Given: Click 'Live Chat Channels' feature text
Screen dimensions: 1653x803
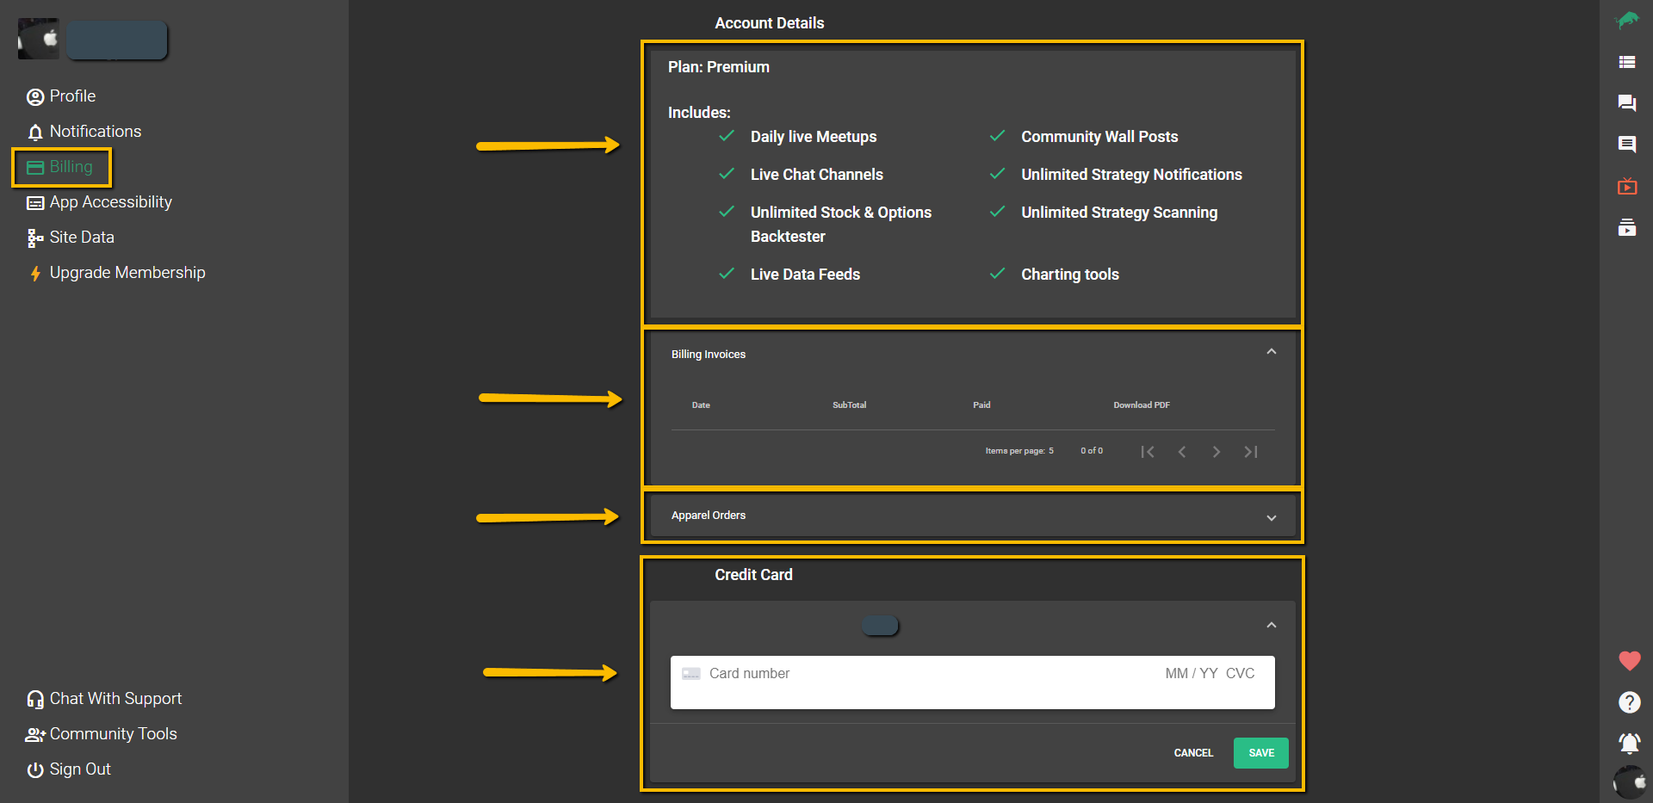Looking at the screenshot, I should click(817, 175).
